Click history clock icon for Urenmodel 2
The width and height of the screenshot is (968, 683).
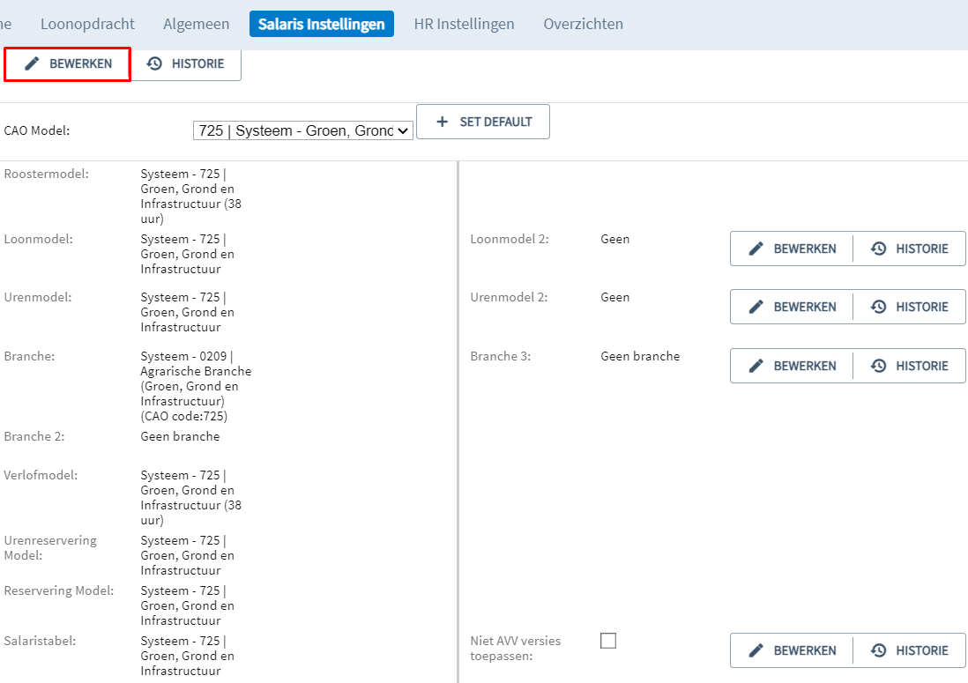click(878, 307)
